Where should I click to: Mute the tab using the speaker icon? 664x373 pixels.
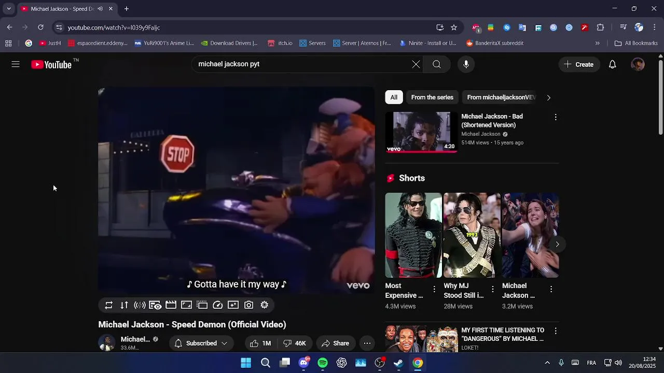tap(100, 9)
